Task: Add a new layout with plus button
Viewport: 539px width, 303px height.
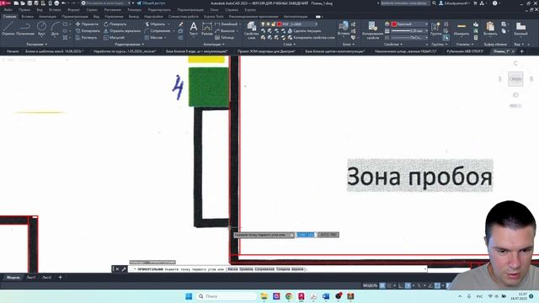Action: [x=60, y=277]
